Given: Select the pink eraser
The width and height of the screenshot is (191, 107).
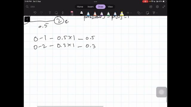Looking at the screenshot, I should (72, 13).
